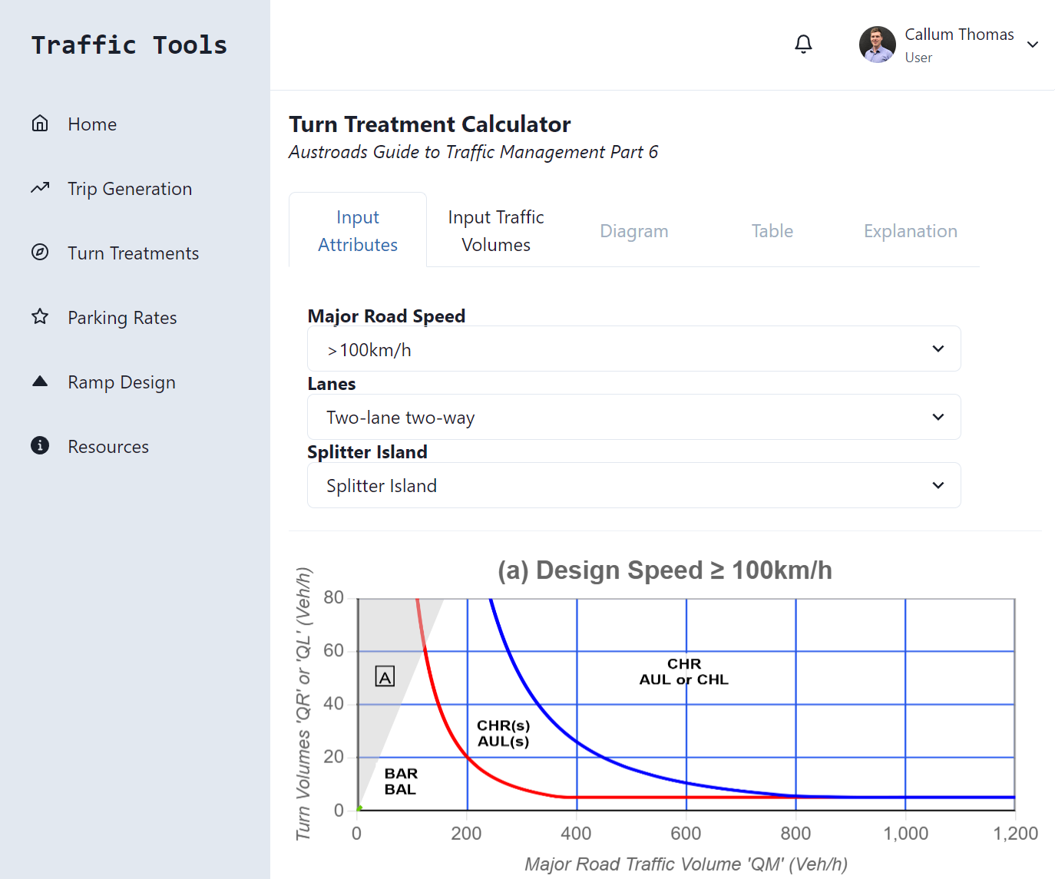
Task: Click the BAR BAL label on the chart
Action: pyautogui.click(x=401, y=782)
